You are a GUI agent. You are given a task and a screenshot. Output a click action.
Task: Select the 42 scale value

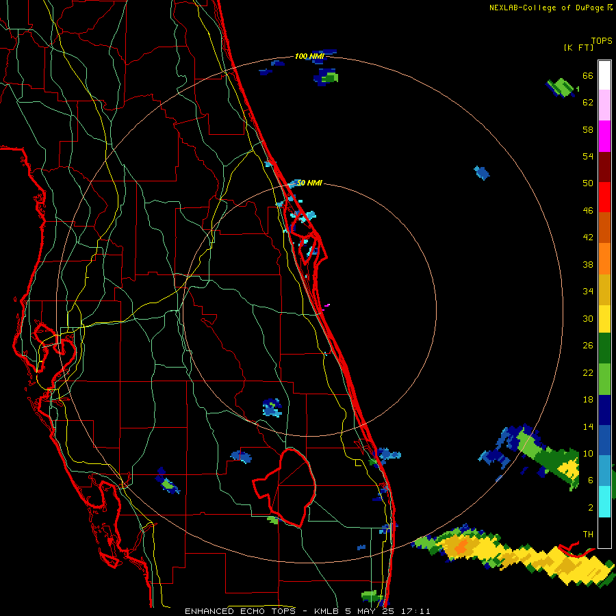tap(588, 238)
